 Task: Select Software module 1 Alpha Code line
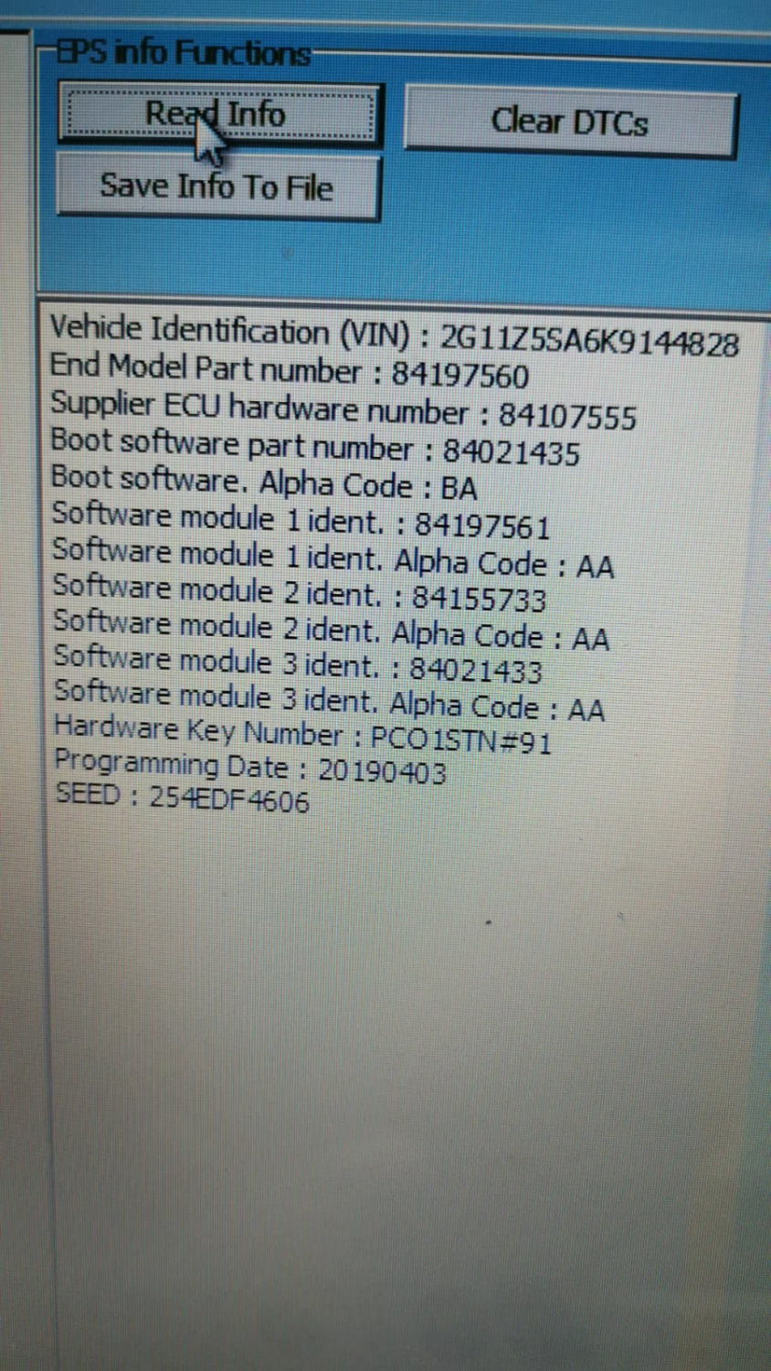tap(333, 558)
